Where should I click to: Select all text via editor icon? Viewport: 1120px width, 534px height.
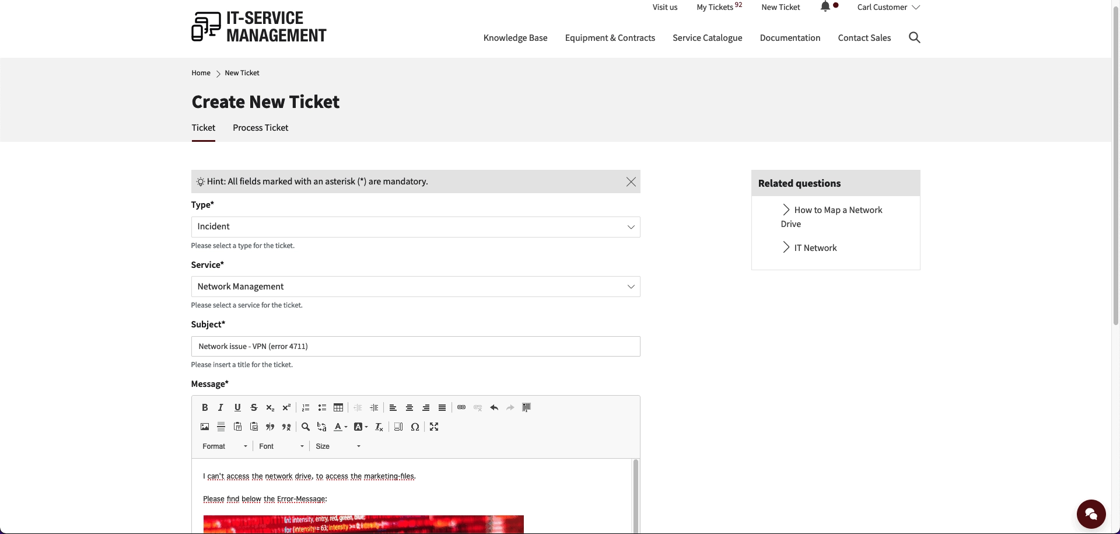click(398, 427)
